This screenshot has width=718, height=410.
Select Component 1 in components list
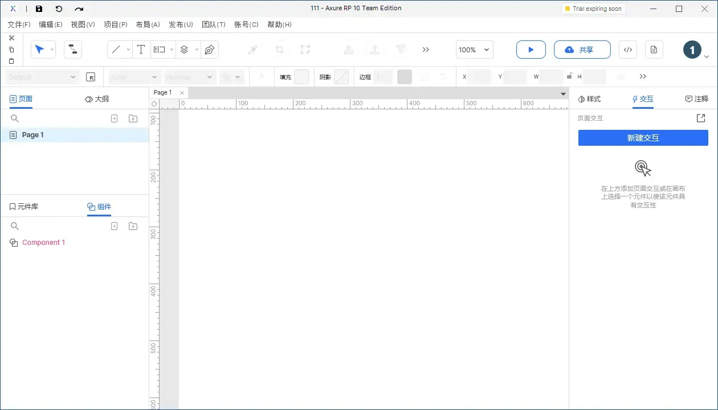pos(43,243)
